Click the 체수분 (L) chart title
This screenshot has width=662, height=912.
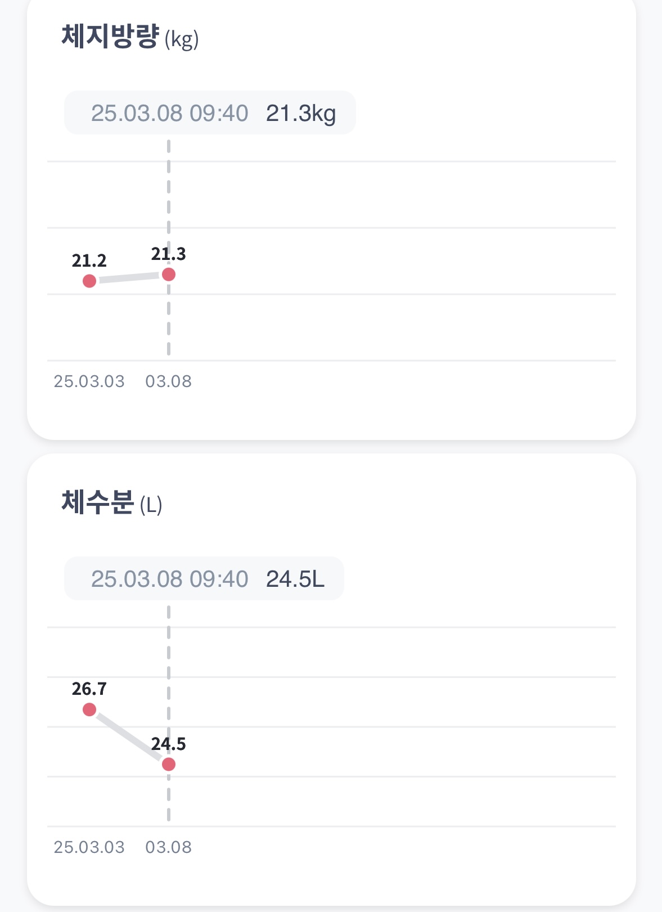click(111, 503)
